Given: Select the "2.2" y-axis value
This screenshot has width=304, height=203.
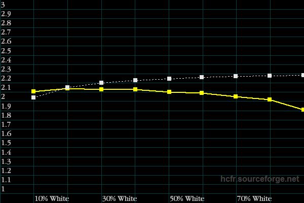Looking at the screenshot, I should tap(6, 78).
